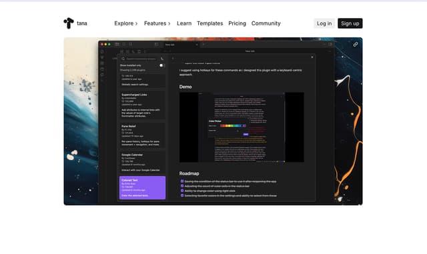Select the highlighted Colored Text plugin card
This screenshot has height=254, width=427.
pos(142,187)
